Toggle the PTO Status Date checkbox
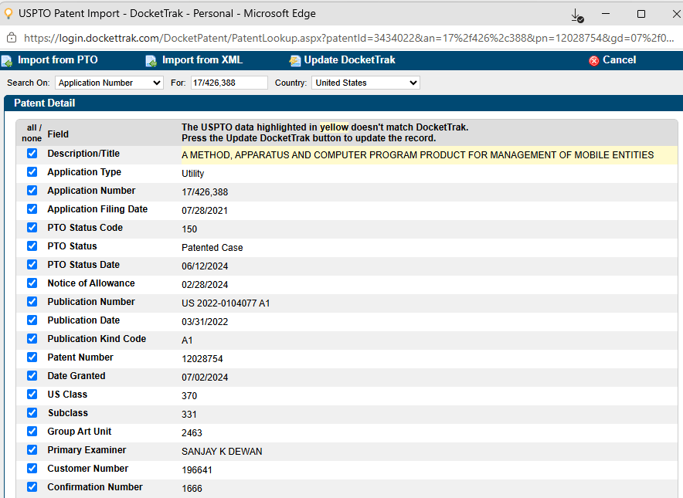The height and width of the screenshot is (498, 683). point(32,265)
